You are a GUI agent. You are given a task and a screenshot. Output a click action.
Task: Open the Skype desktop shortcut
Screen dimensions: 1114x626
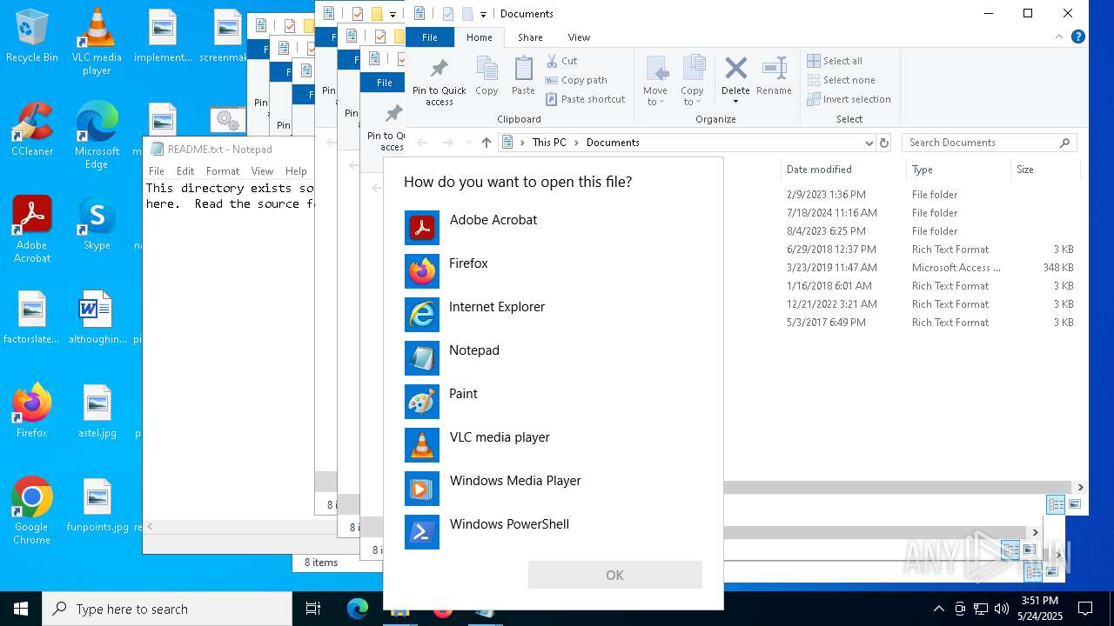[97, 223]
